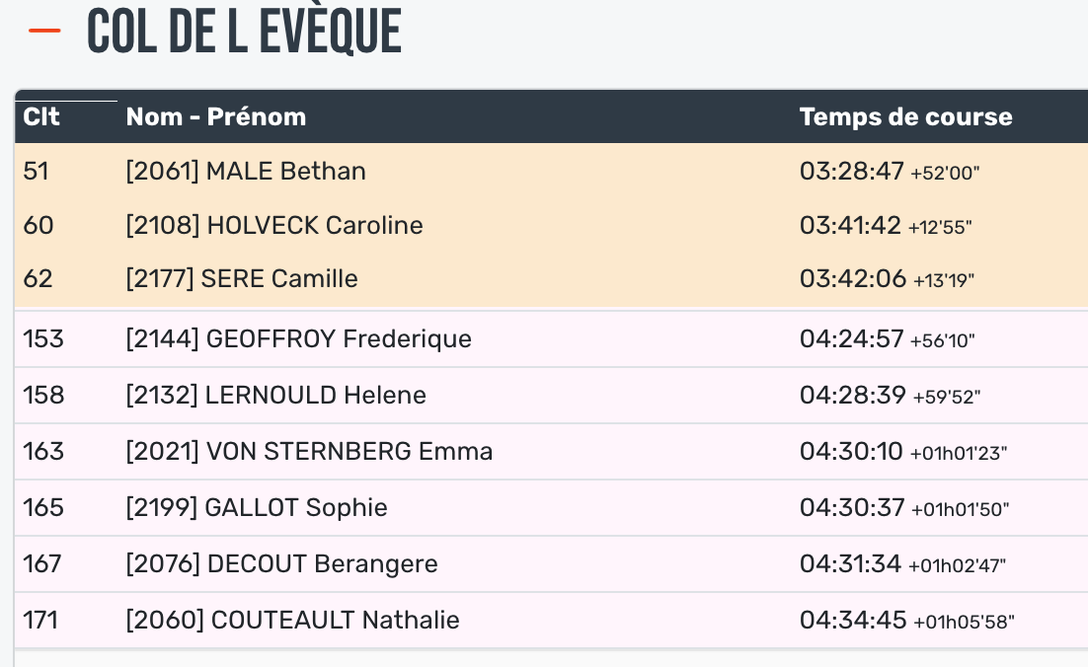The height and width of the screenshot is (667, 1088).
Task: Click rank 51 in the Clt column
Action: coord(36,172)
